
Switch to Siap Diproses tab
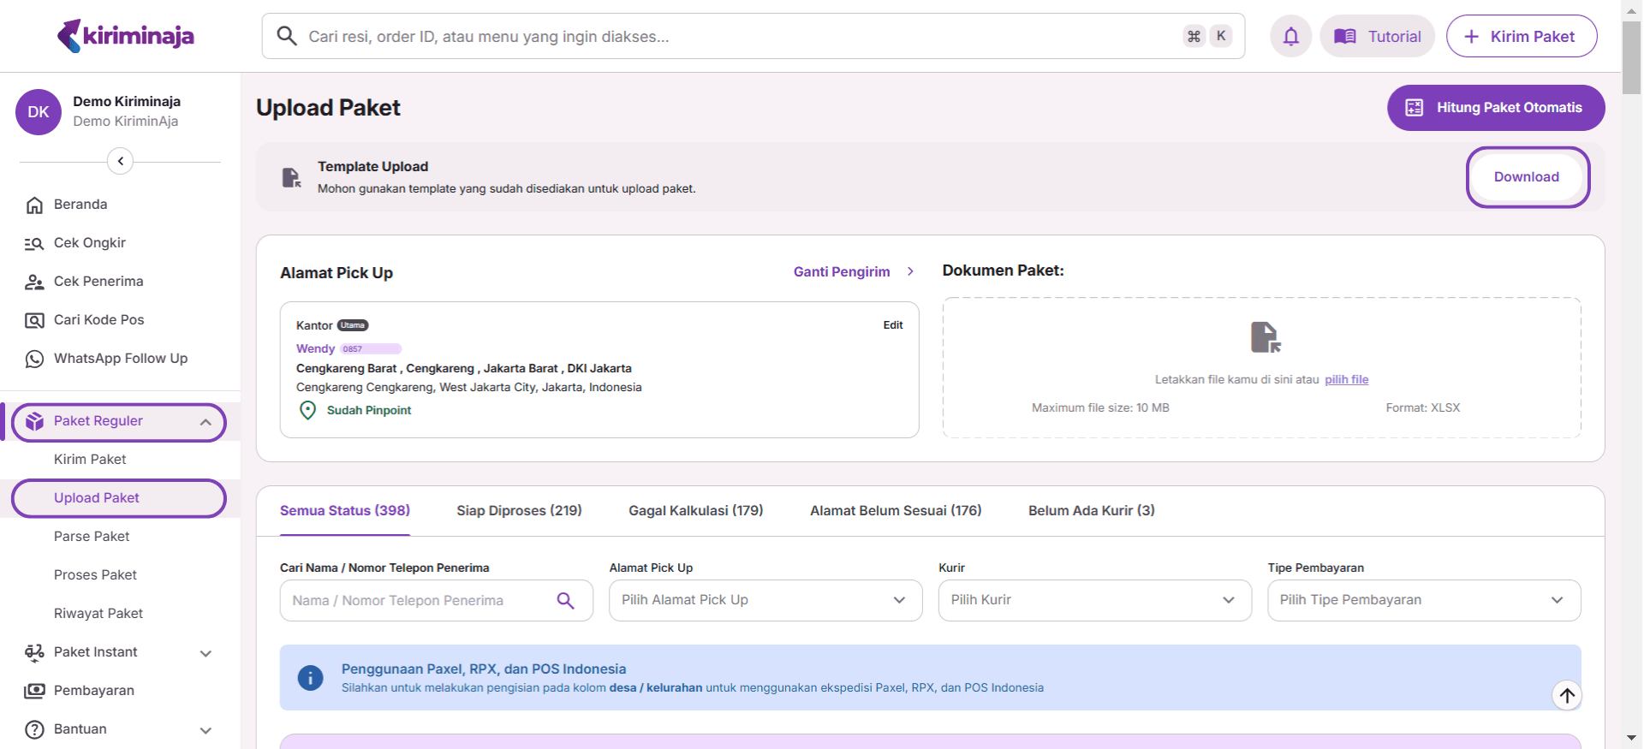pyautogui.click(x=519, y=511)
